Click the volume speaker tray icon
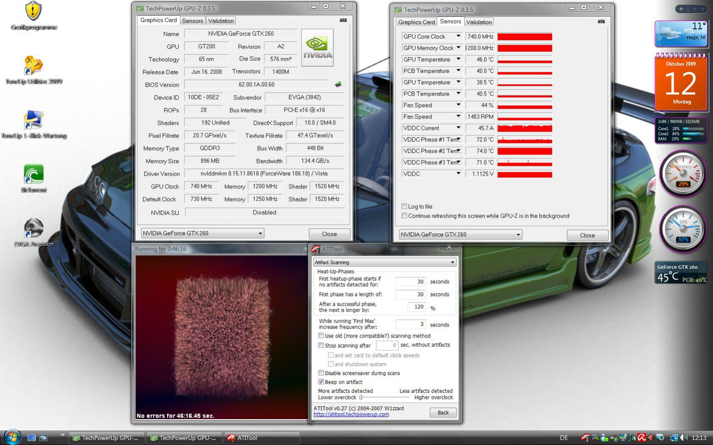This screenshot has height=445, width=713. tap(683, 437)
